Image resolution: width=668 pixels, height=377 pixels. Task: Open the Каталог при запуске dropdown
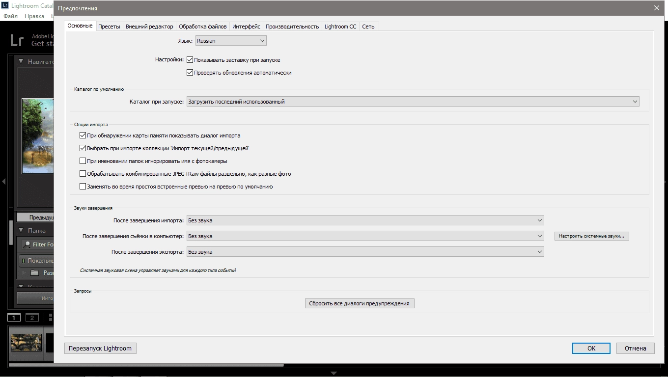(x=413, y=102)
